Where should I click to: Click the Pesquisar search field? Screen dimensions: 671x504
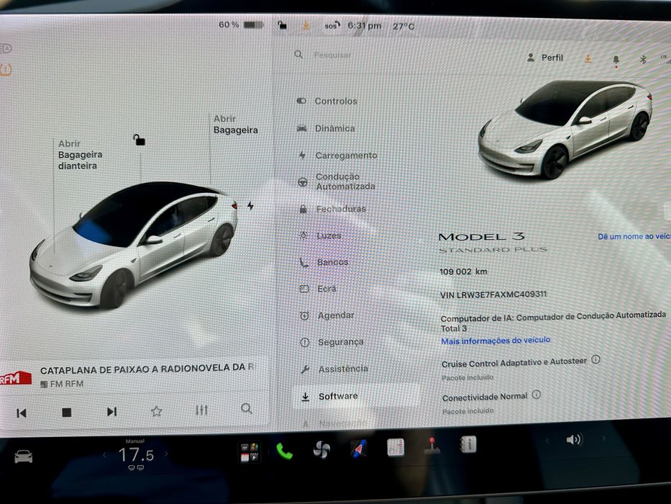332,55
